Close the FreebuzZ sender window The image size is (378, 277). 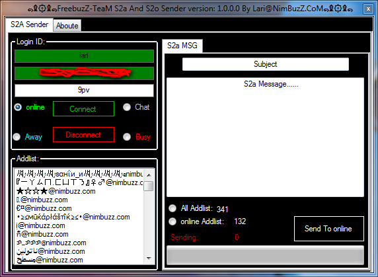pos(368,9)
